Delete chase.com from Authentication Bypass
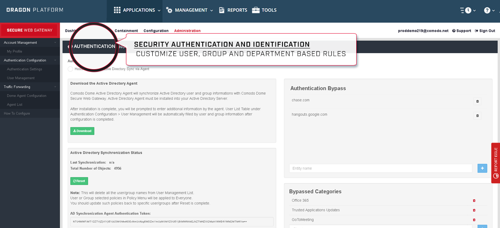Screen dimensions: 500x228 pyautogui.click(x=477, y=102)
